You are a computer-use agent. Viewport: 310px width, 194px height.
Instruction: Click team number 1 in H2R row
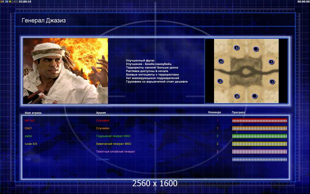217,159
